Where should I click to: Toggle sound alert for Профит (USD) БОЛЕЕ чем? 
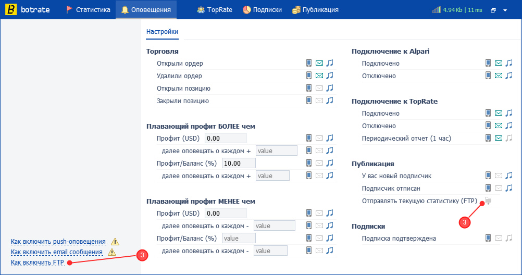pos(330,138)
